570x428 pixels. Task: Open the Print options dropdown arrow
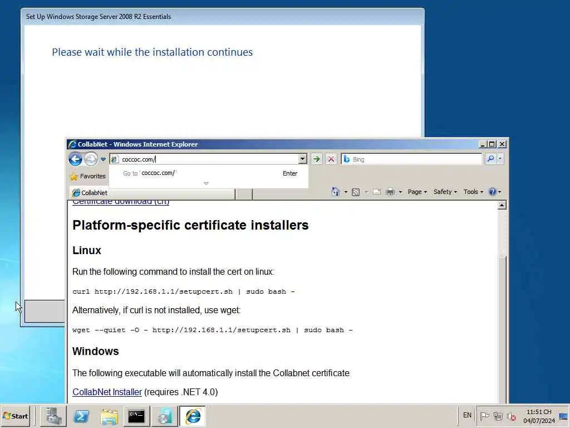[400, 192]
